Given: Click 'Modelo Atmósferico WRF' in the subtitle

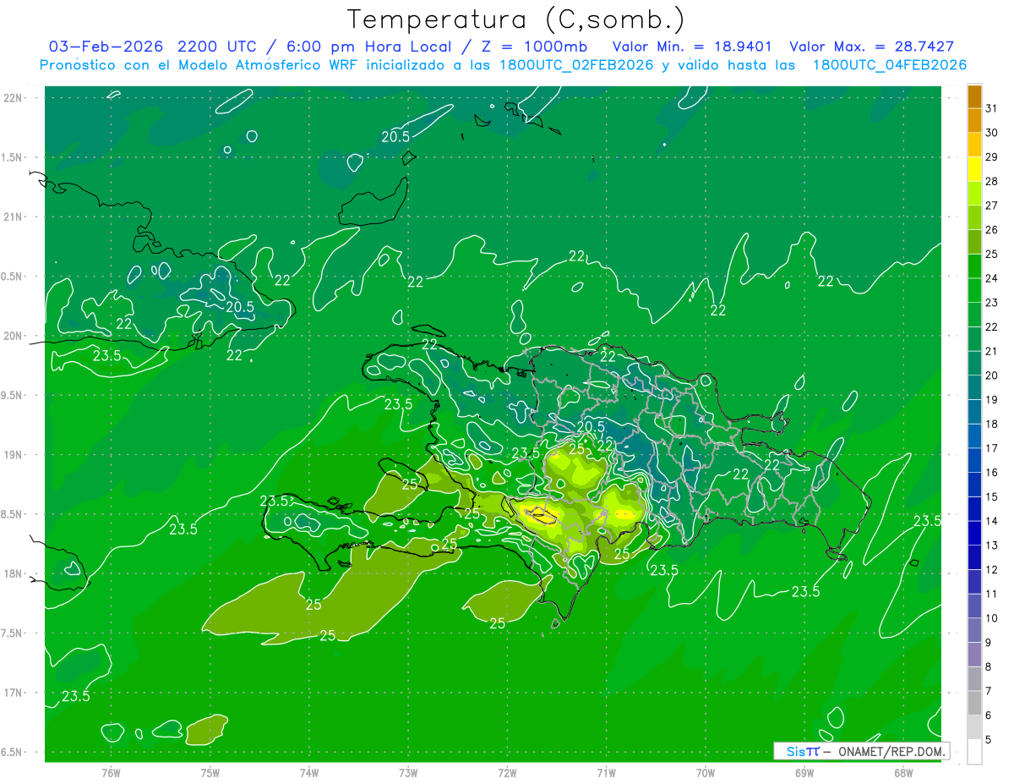Looking at the screenshot, I should (x=257, y=65).
